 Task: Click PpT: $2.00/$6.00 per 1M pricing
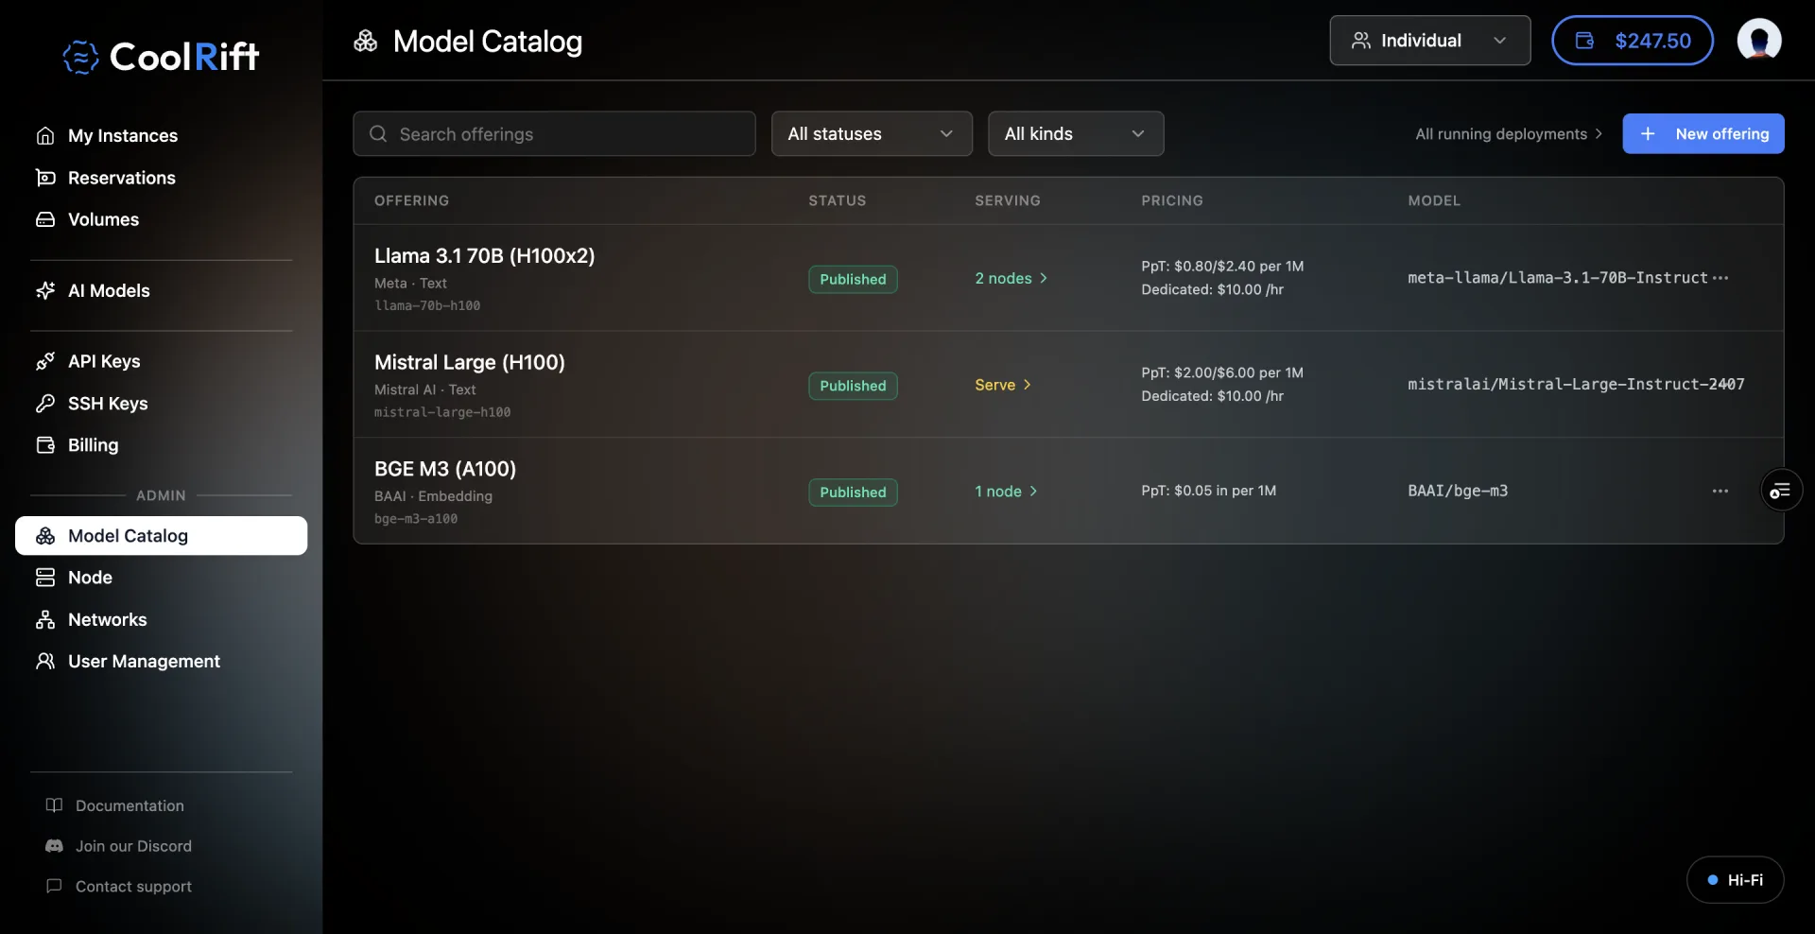[1222, 373]
